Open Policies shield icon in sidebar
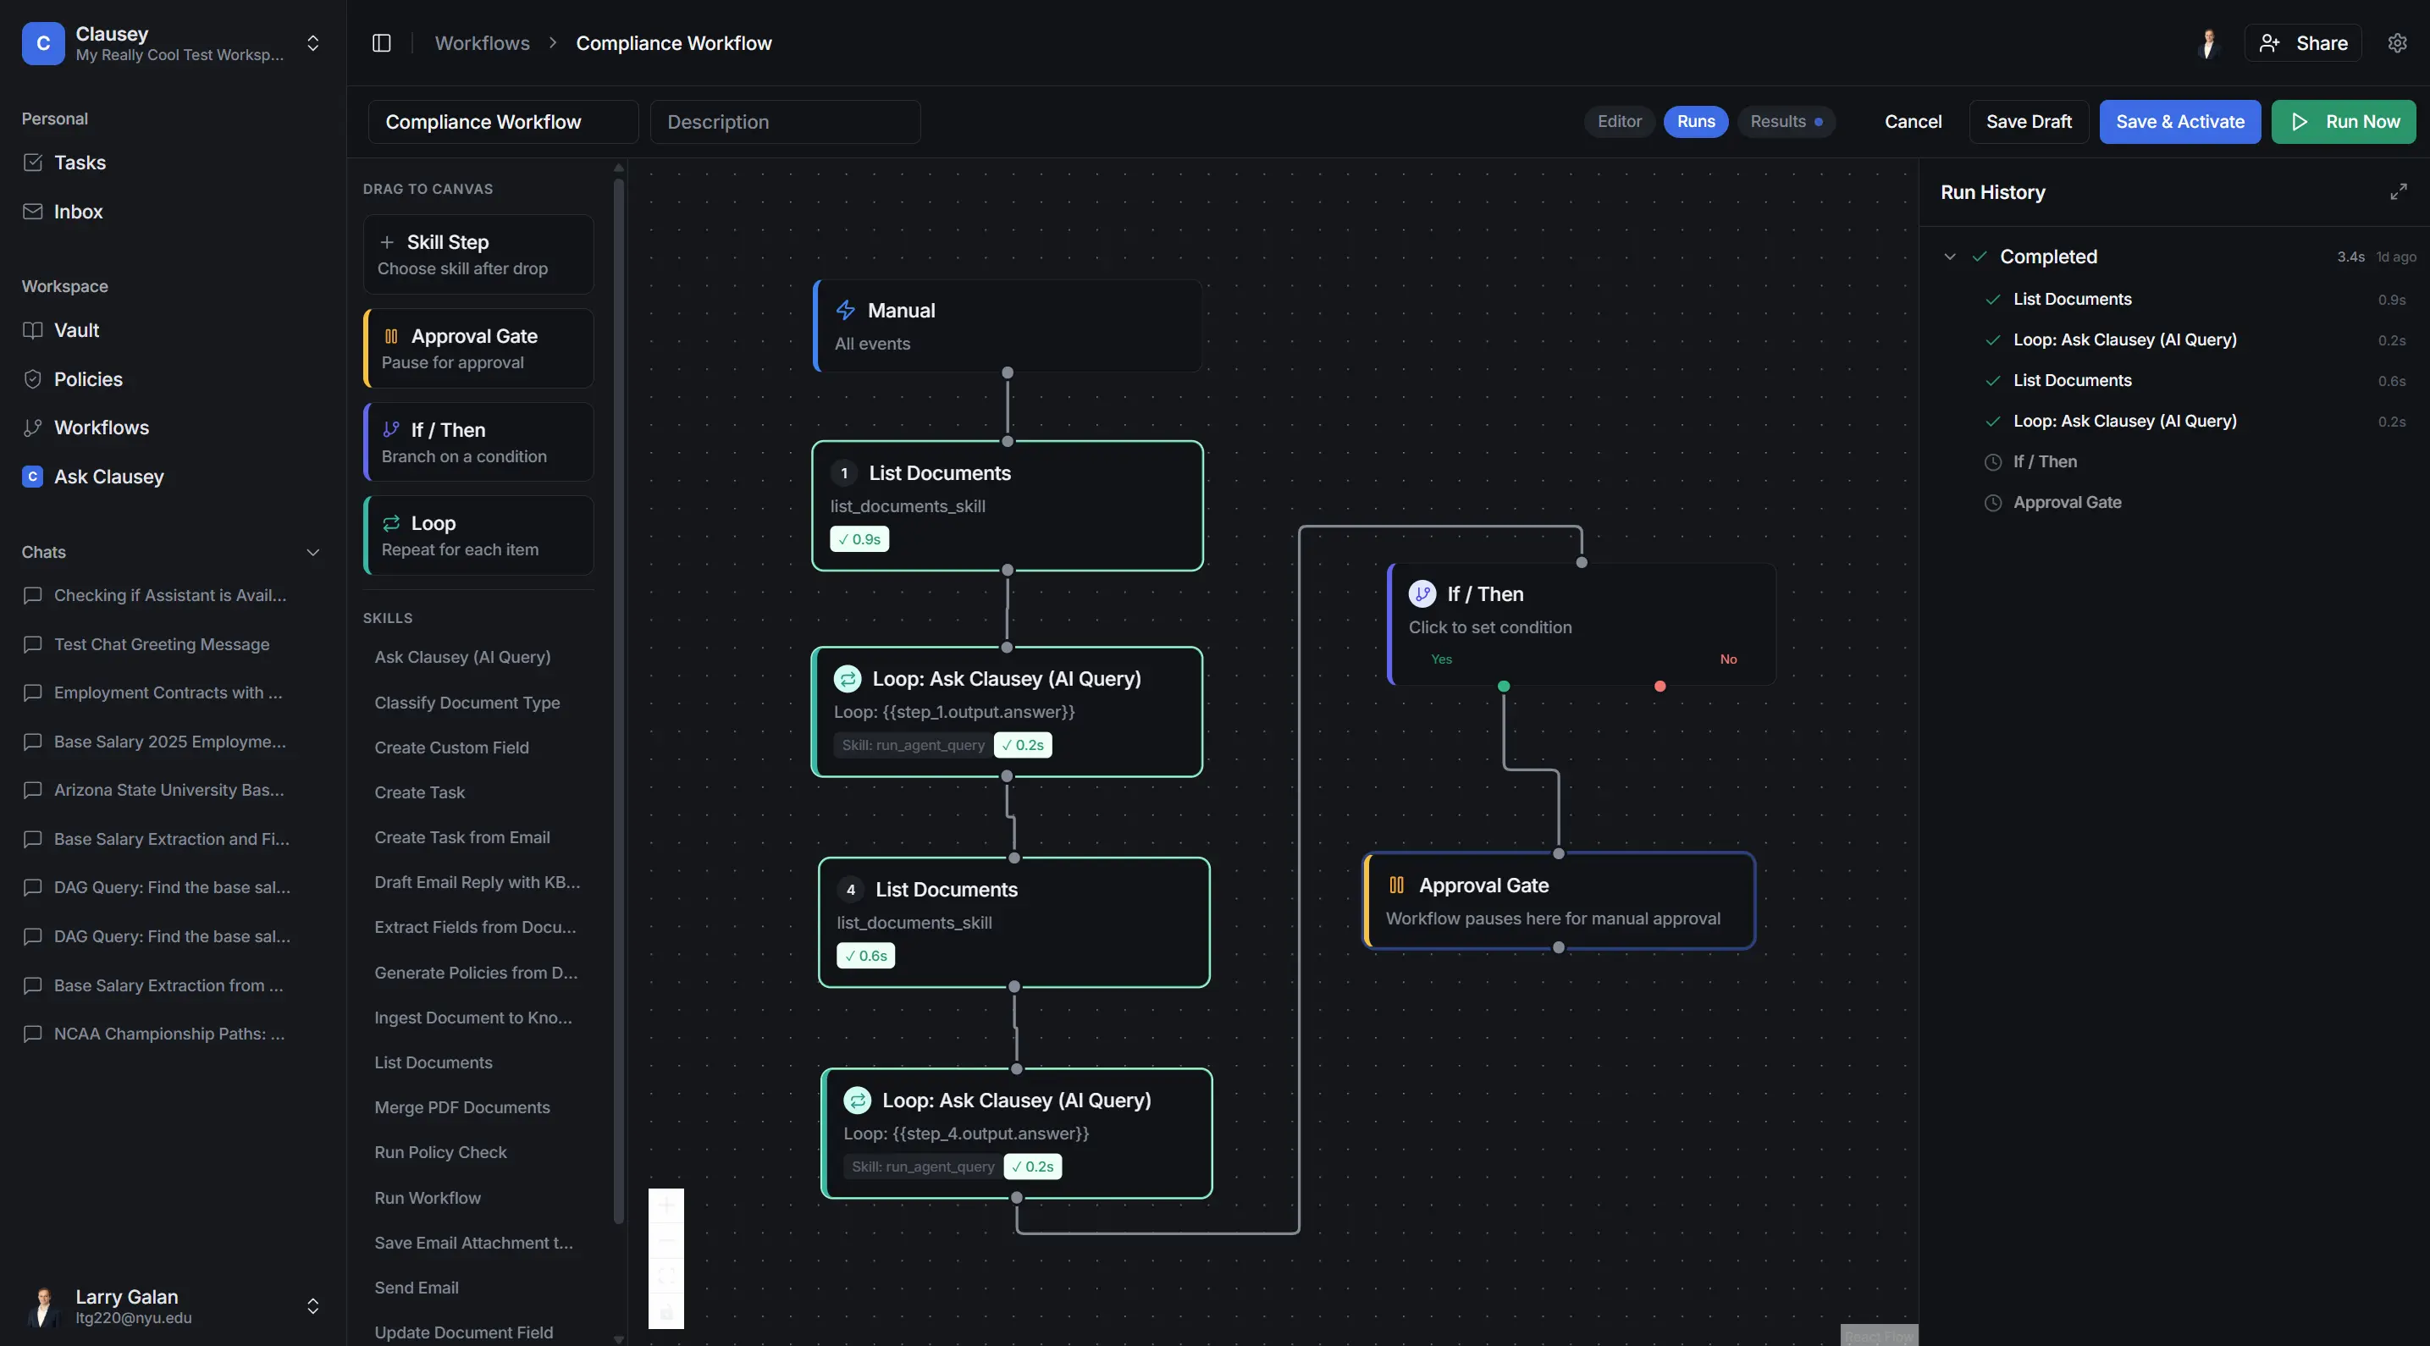The image size is (2430, 1346). (33, 379)
